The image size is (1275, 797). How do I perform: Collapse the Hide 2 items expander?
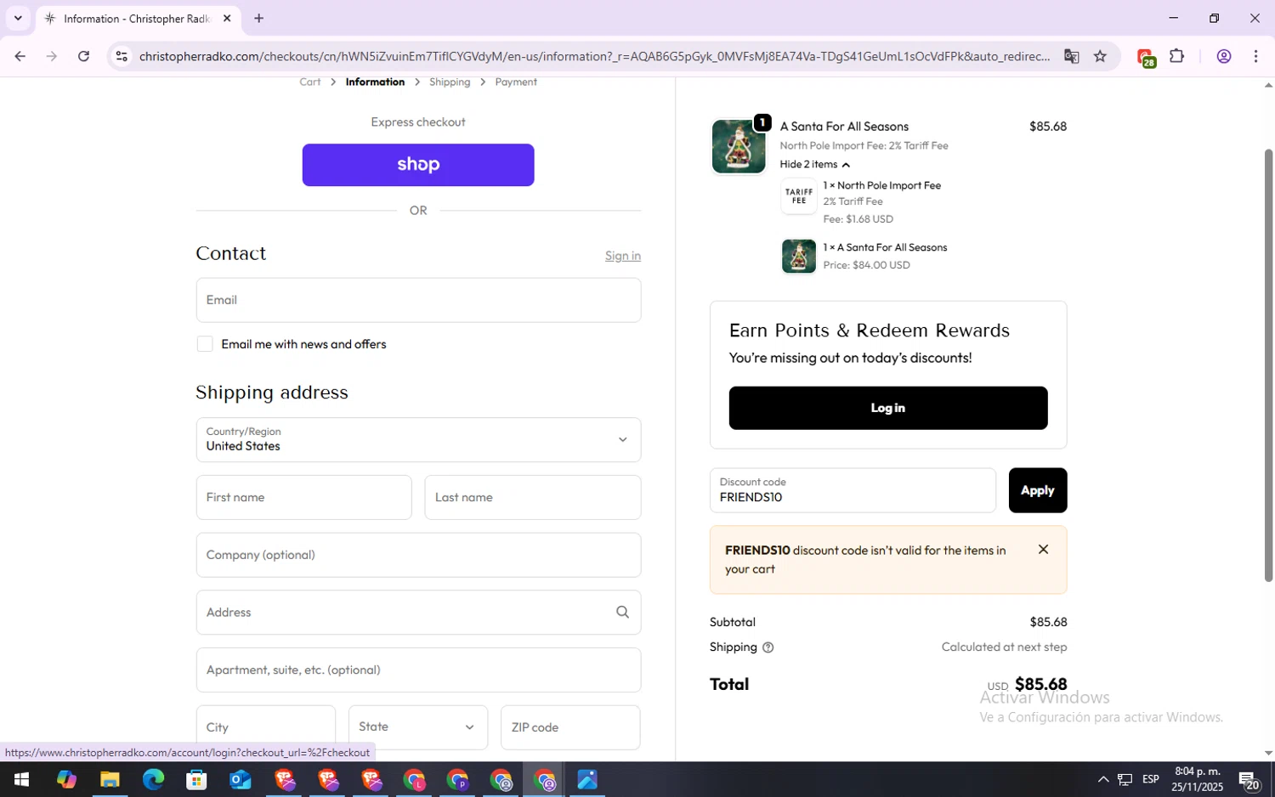pos(814,165)
